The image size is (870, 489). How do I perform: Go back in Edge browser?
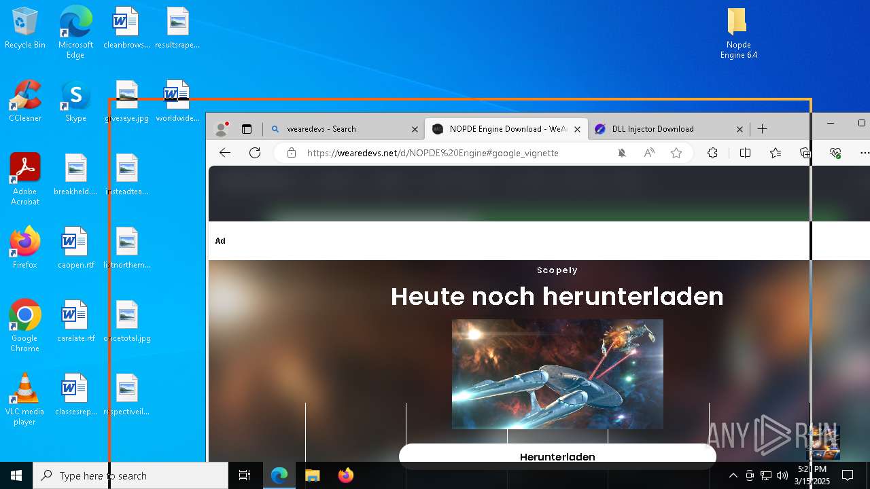coord(225,153)
